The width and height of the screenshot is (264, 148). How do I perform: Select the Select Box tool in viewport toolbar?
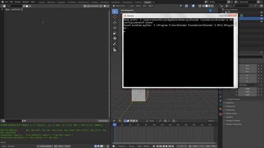point(115,12)
